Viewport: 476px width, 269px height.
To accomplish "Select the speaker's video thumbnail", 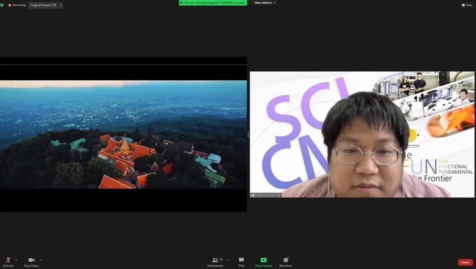I will [362, 134].
